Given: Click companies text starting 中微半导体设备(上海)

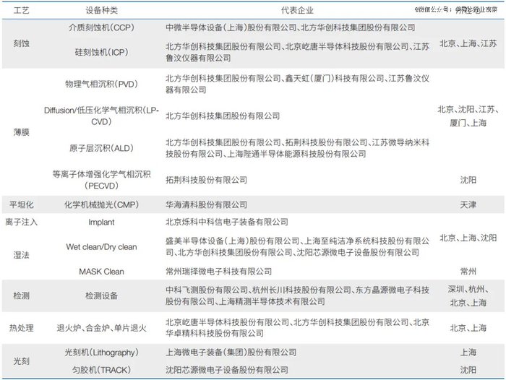Looking at the screenshot, I should (291, 27).
